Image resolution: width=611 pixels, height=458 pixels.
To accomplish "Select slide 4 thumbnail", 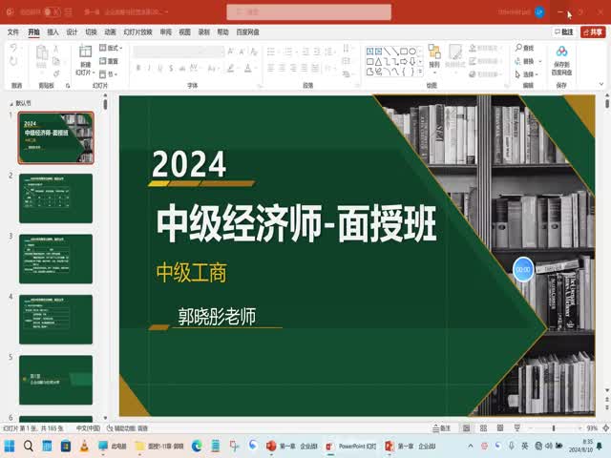I will pos(55,320).
